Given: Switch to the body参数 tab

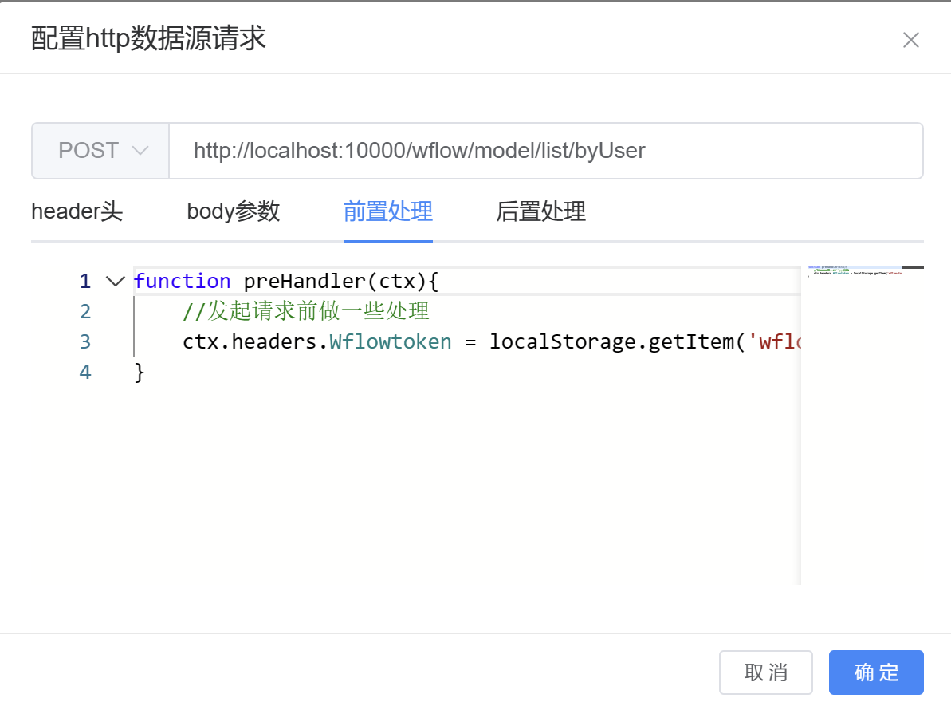Looking at the screenshot, I should [233, 211].
